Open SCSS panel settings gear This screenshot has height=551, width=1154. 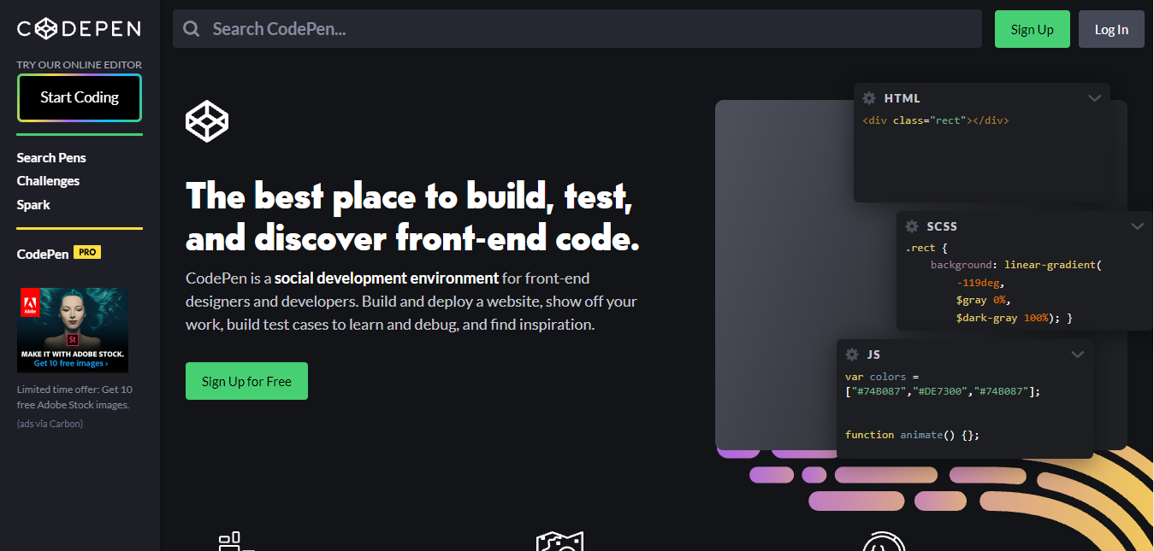[912, 226]
